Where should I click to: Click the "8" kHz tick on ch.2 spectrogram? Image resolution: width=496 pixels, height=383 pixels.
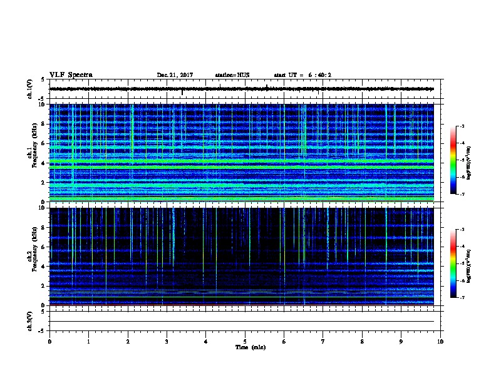(44, 228)
